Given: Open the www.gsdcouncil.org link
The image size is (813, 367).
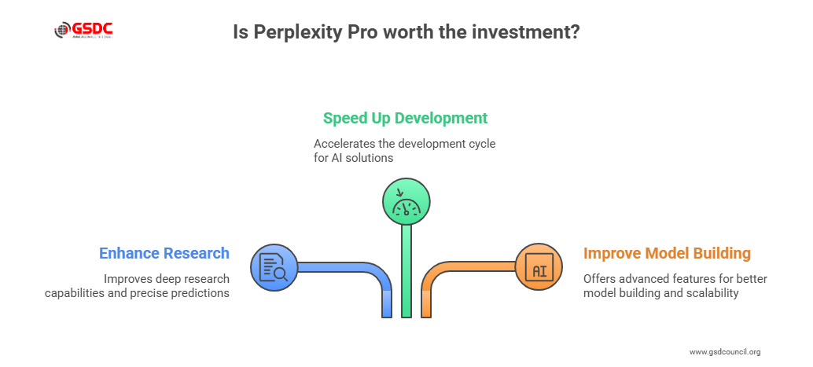Looking at the screenshot, I should [x=725, y=352].
